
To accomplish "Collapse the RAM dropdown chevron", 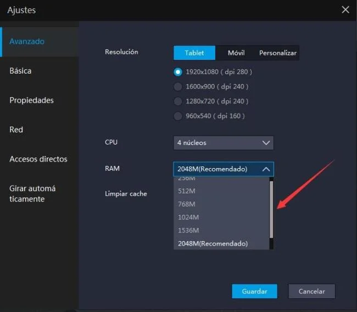I will click(266, 169).
